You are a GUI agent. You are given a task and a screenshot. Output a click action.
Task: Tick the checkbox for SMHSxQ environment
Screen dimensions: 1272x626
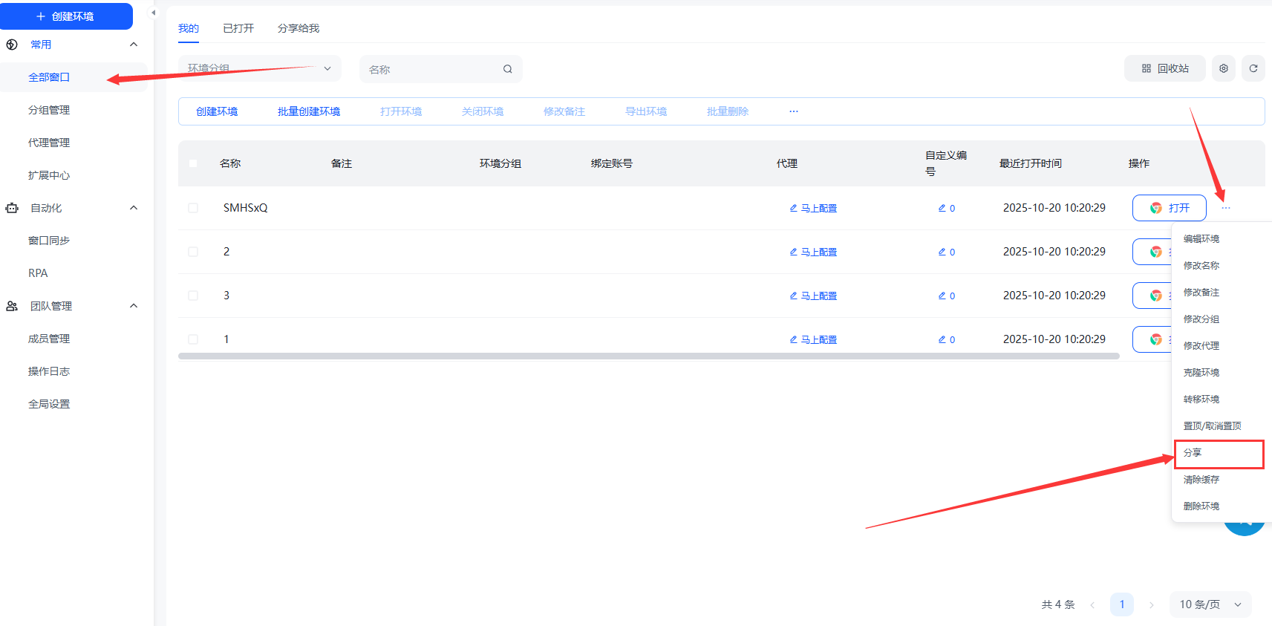(193, 208)
